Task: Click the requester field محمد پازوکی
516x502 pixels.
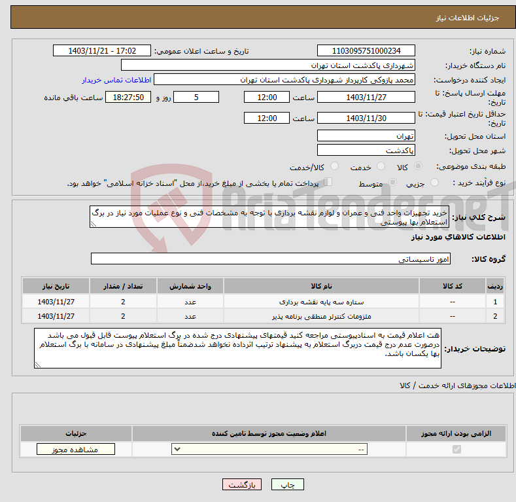Action: [284, 80]
